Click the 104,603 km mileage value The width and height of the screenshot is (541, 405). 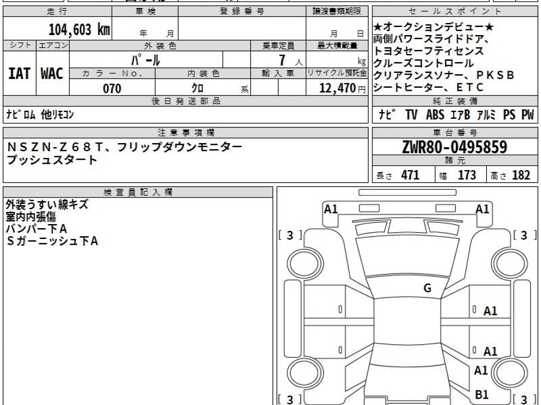[79, 30]
